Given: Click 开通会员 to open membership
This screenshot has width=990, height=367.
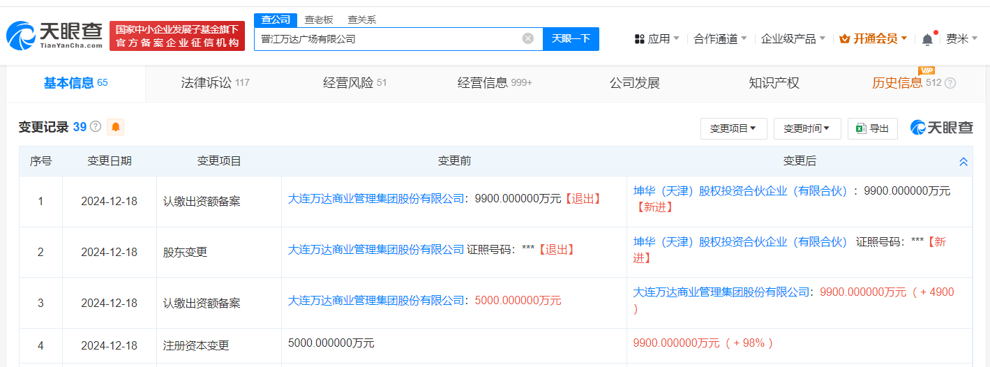Looking at the screenshot, I should coord(873,38).
